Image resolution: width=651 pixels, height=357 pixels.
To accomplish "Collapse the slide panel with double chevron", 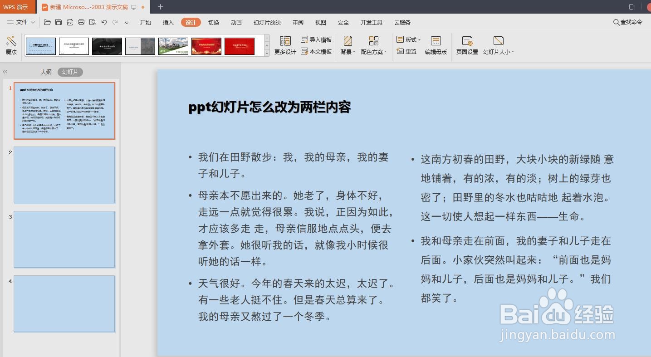I will [x=5, y=72].
